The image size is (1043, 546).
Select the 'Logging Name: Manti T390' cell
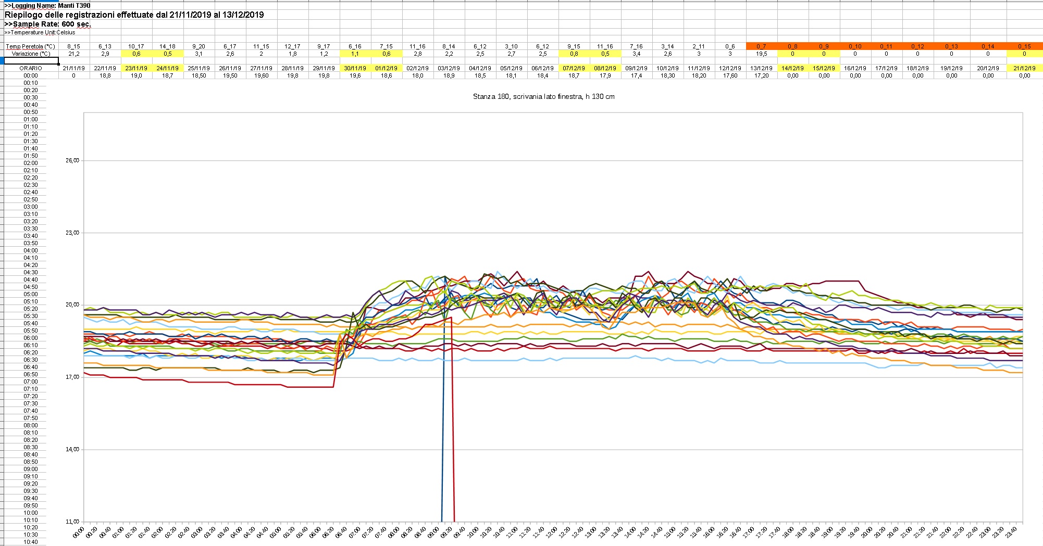coord(47,6)
